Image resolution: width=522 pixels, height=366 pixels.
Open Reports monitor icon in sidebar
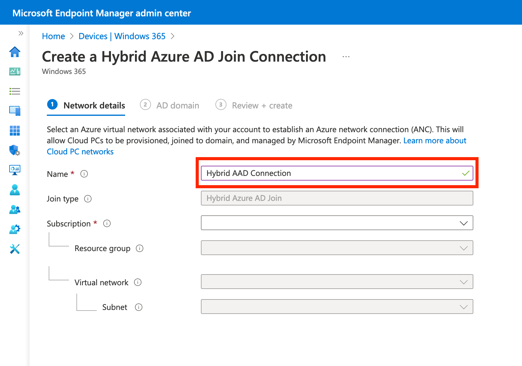point(15,170)
